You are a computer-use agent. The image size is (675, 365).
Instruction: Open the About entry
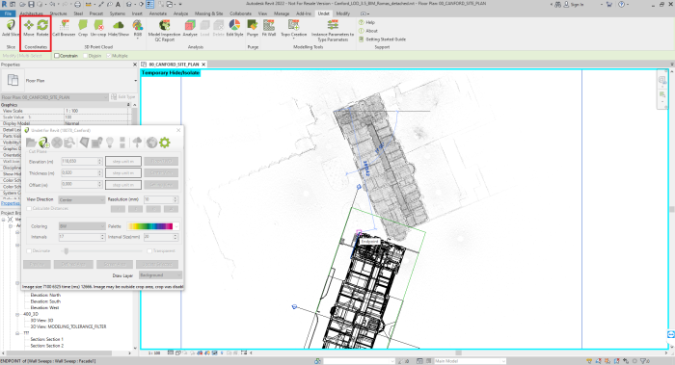coord(368,31)
